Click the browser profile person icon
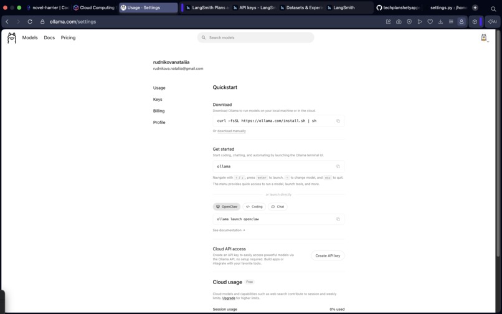The width and height of the screenshot is (502, 314). point(462,22)
